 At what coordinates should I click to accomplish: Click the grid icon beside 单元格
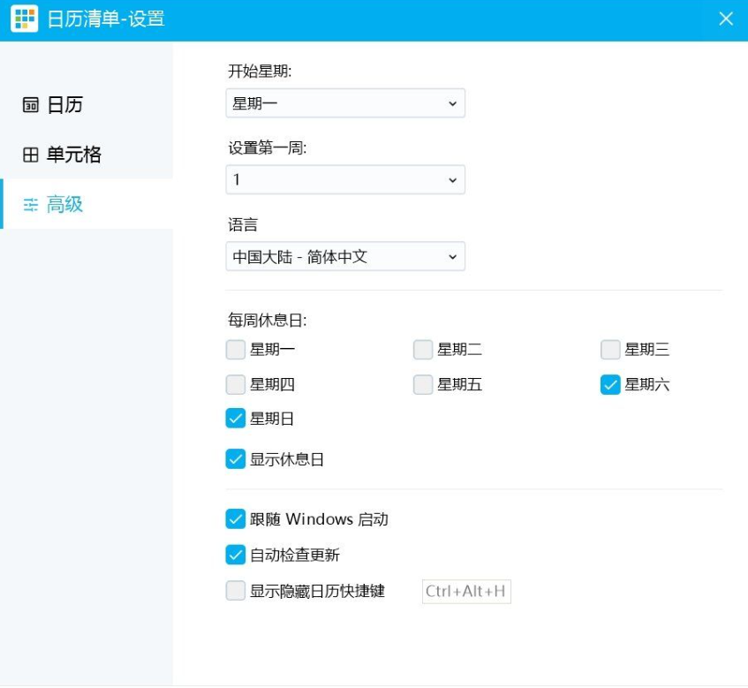pyautogui.click(x=31, y=155)
